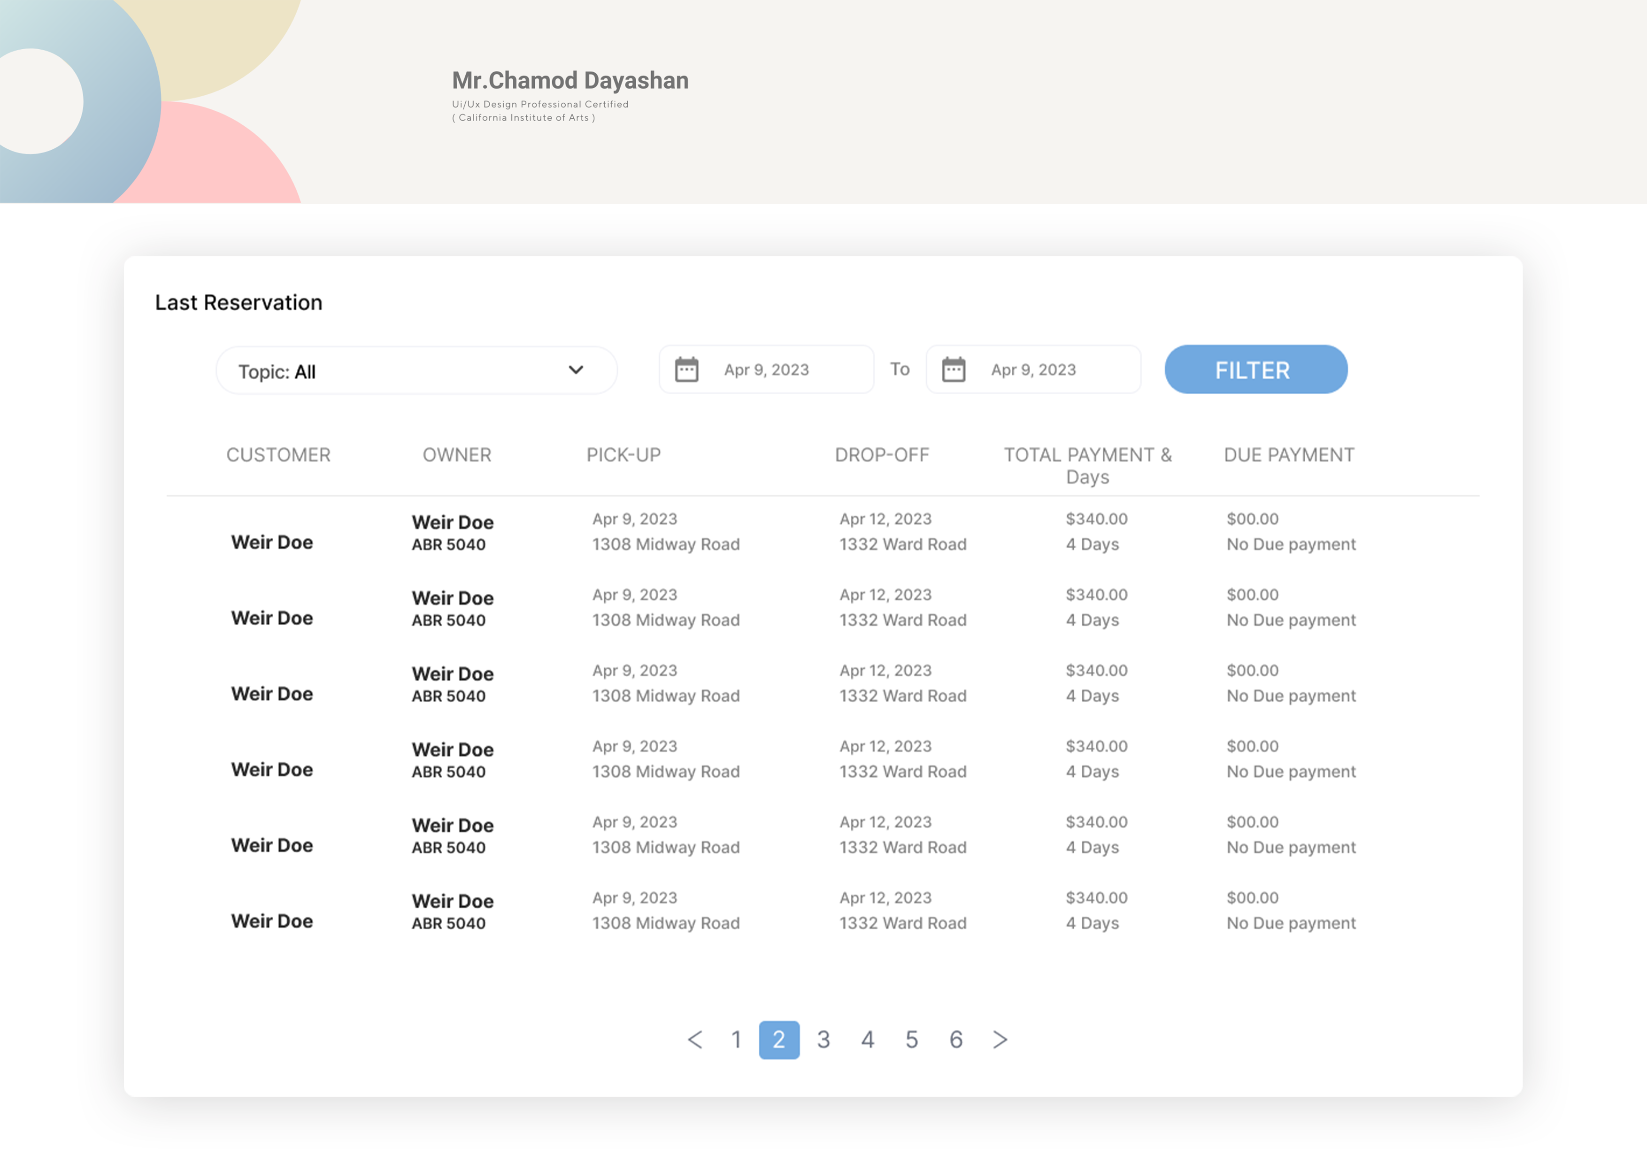Select the start date field Apr 9, 2023
Screen dimensions: 1647x1164
coord(766,369)
